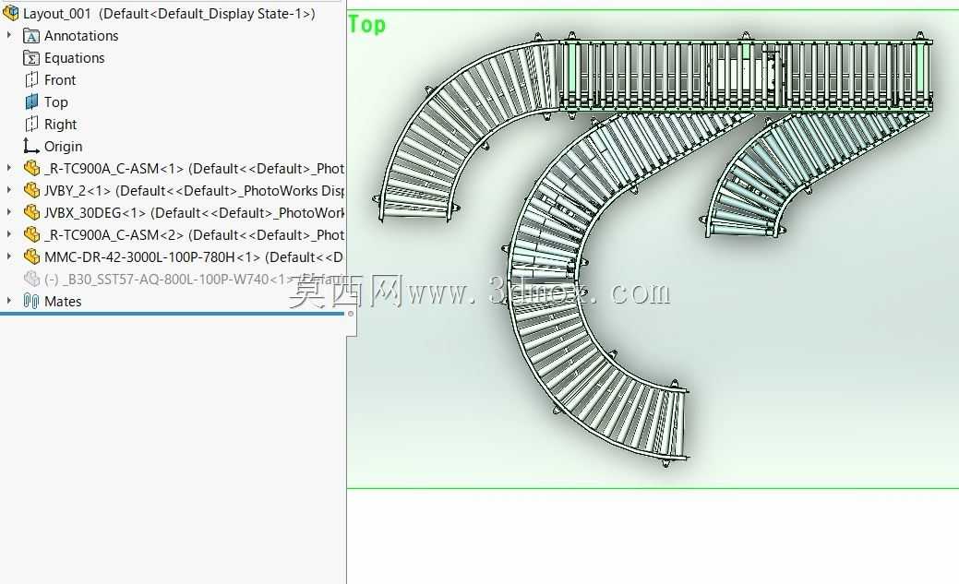The height and width of the screenshot is (584, 959).
Task: Select the _R-TC900A_C-ASM<1> component name
Action: (194, 168)
